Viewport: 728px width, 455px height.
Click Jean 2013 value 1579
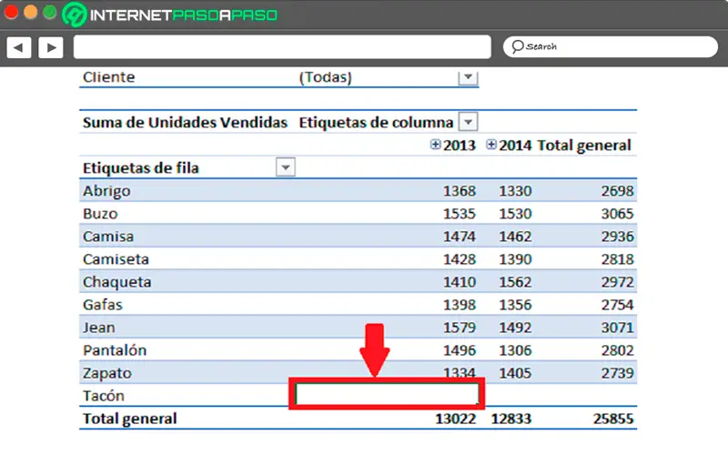coord(460,328)
